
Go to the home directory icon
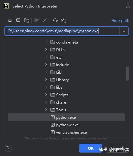coord(10,20)
